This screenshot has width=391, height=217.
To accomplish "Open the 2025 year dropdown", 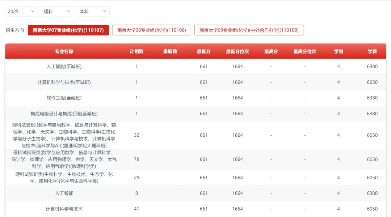I will coord(21,12).
